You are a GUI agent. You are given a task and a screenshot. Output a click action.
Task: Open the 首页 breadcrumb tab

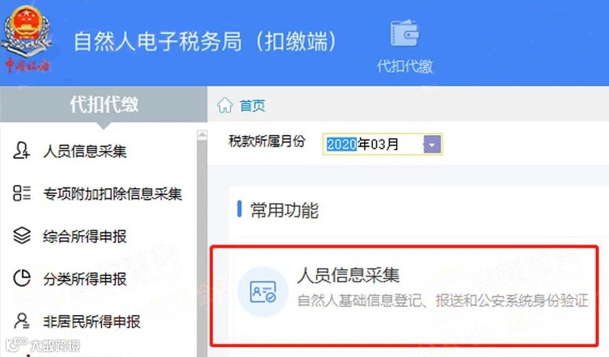click(252, 105)
